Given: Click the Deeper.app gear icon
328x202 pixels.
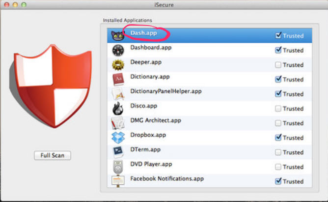Looking at the screenshot, I should click(118, 65).
